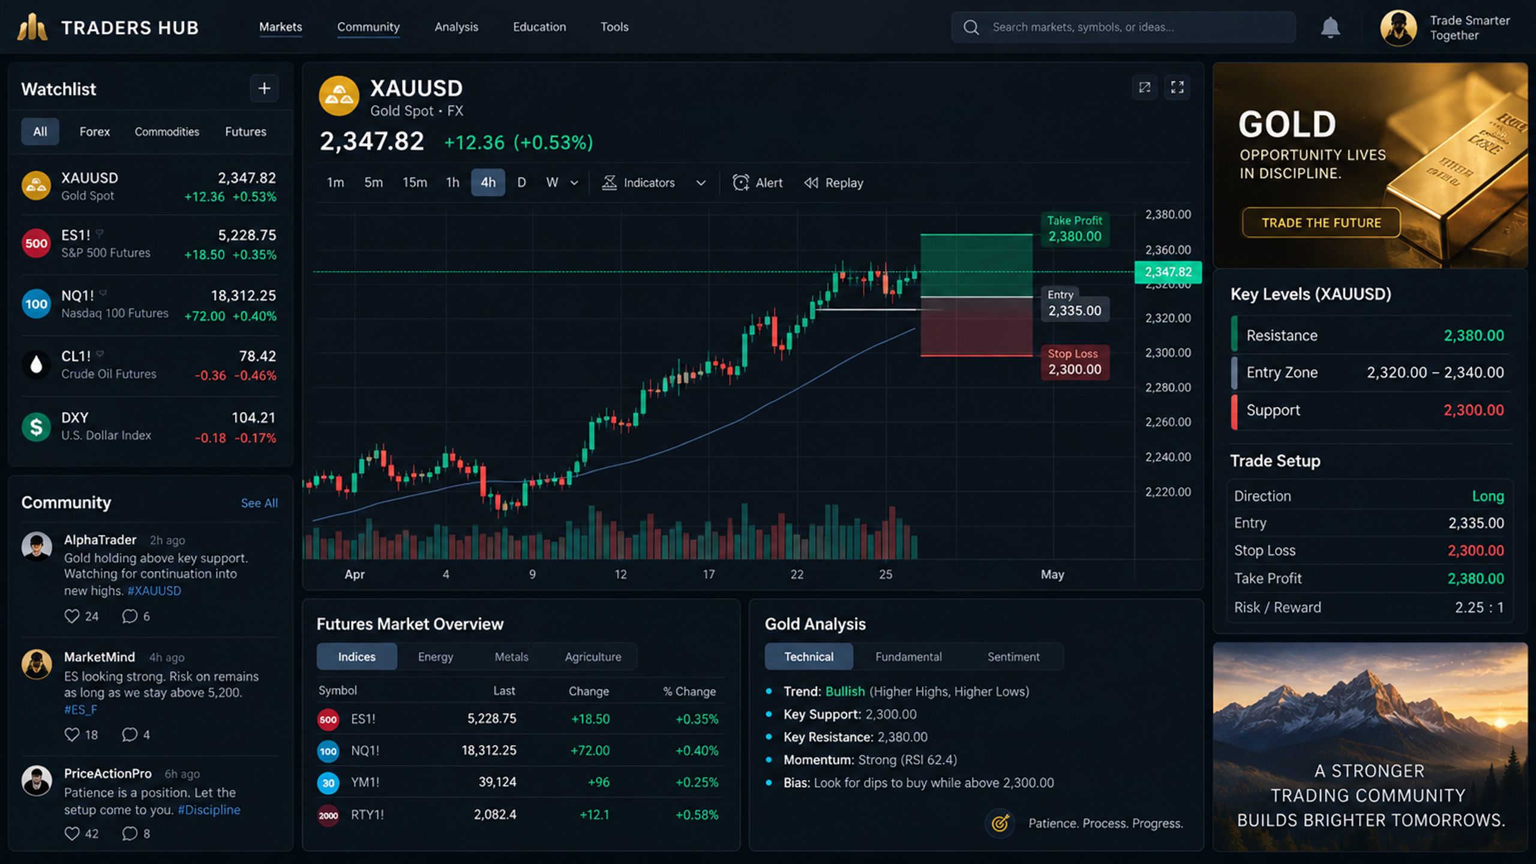Open the Fundamental tab in Gold Analysis
Viewport: 1536px width, 864px height.
[908, 656]
